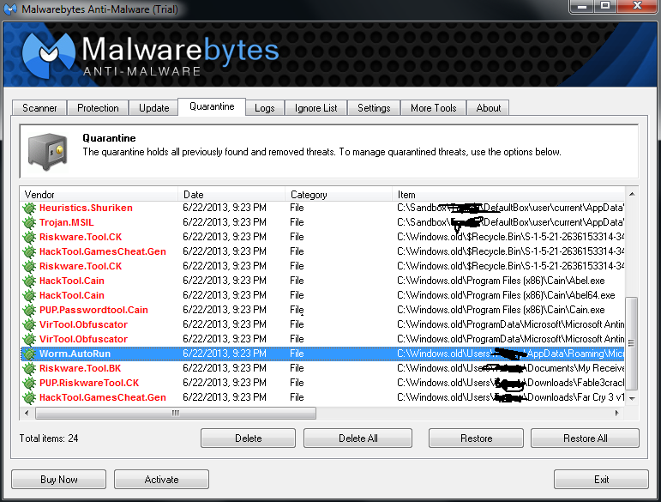This screenshot has width=661, height=502.
Task: Open the Settings tab
Action: coord(374,108)
